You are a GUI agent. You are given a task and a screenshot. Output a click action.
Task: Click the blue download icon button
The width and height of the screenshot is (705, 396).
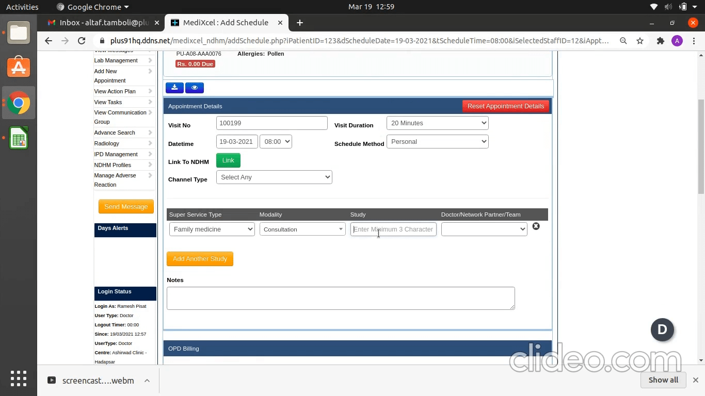(x=174, y=88)
